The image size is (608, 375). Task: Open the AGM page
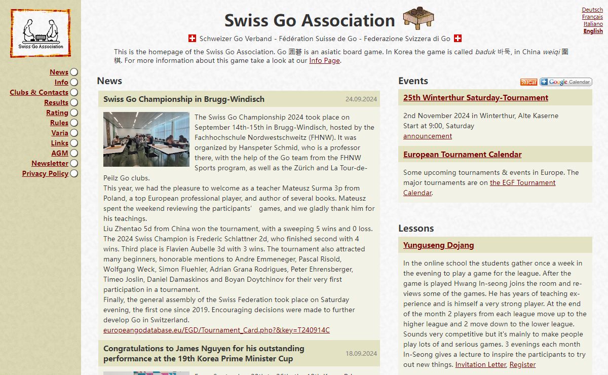click(60, 153)
